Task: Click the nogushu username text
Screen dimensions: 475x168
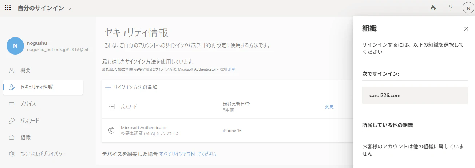Action: [37, 43]
